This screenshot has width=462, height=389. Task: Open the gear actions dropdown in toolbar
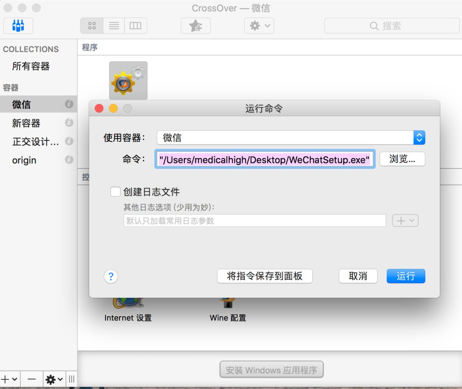(259, 26)
